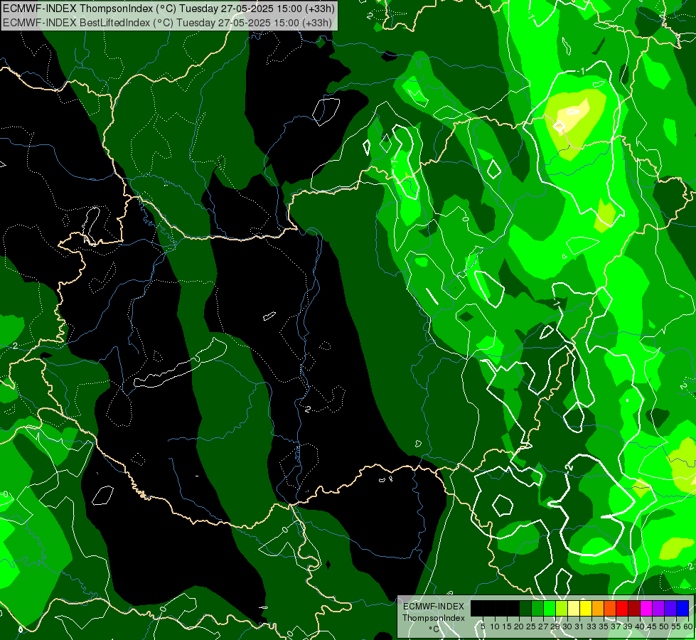Click the blue 55–60 legend swatch
696x640 pixels.
click(x=683, y=608)
